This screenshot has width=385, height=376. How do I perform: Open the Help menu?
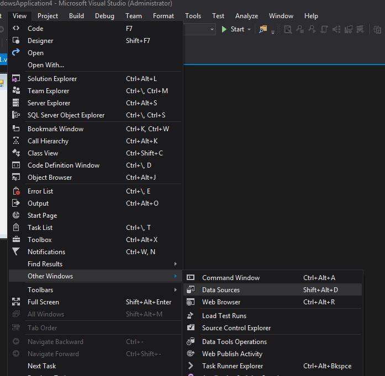[311, 16]
